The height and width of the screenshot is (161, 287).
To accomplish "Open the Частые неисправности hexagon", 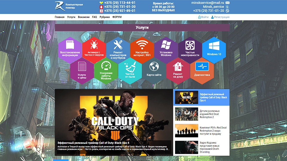I will pyautogui.click(x=190, y=50).
